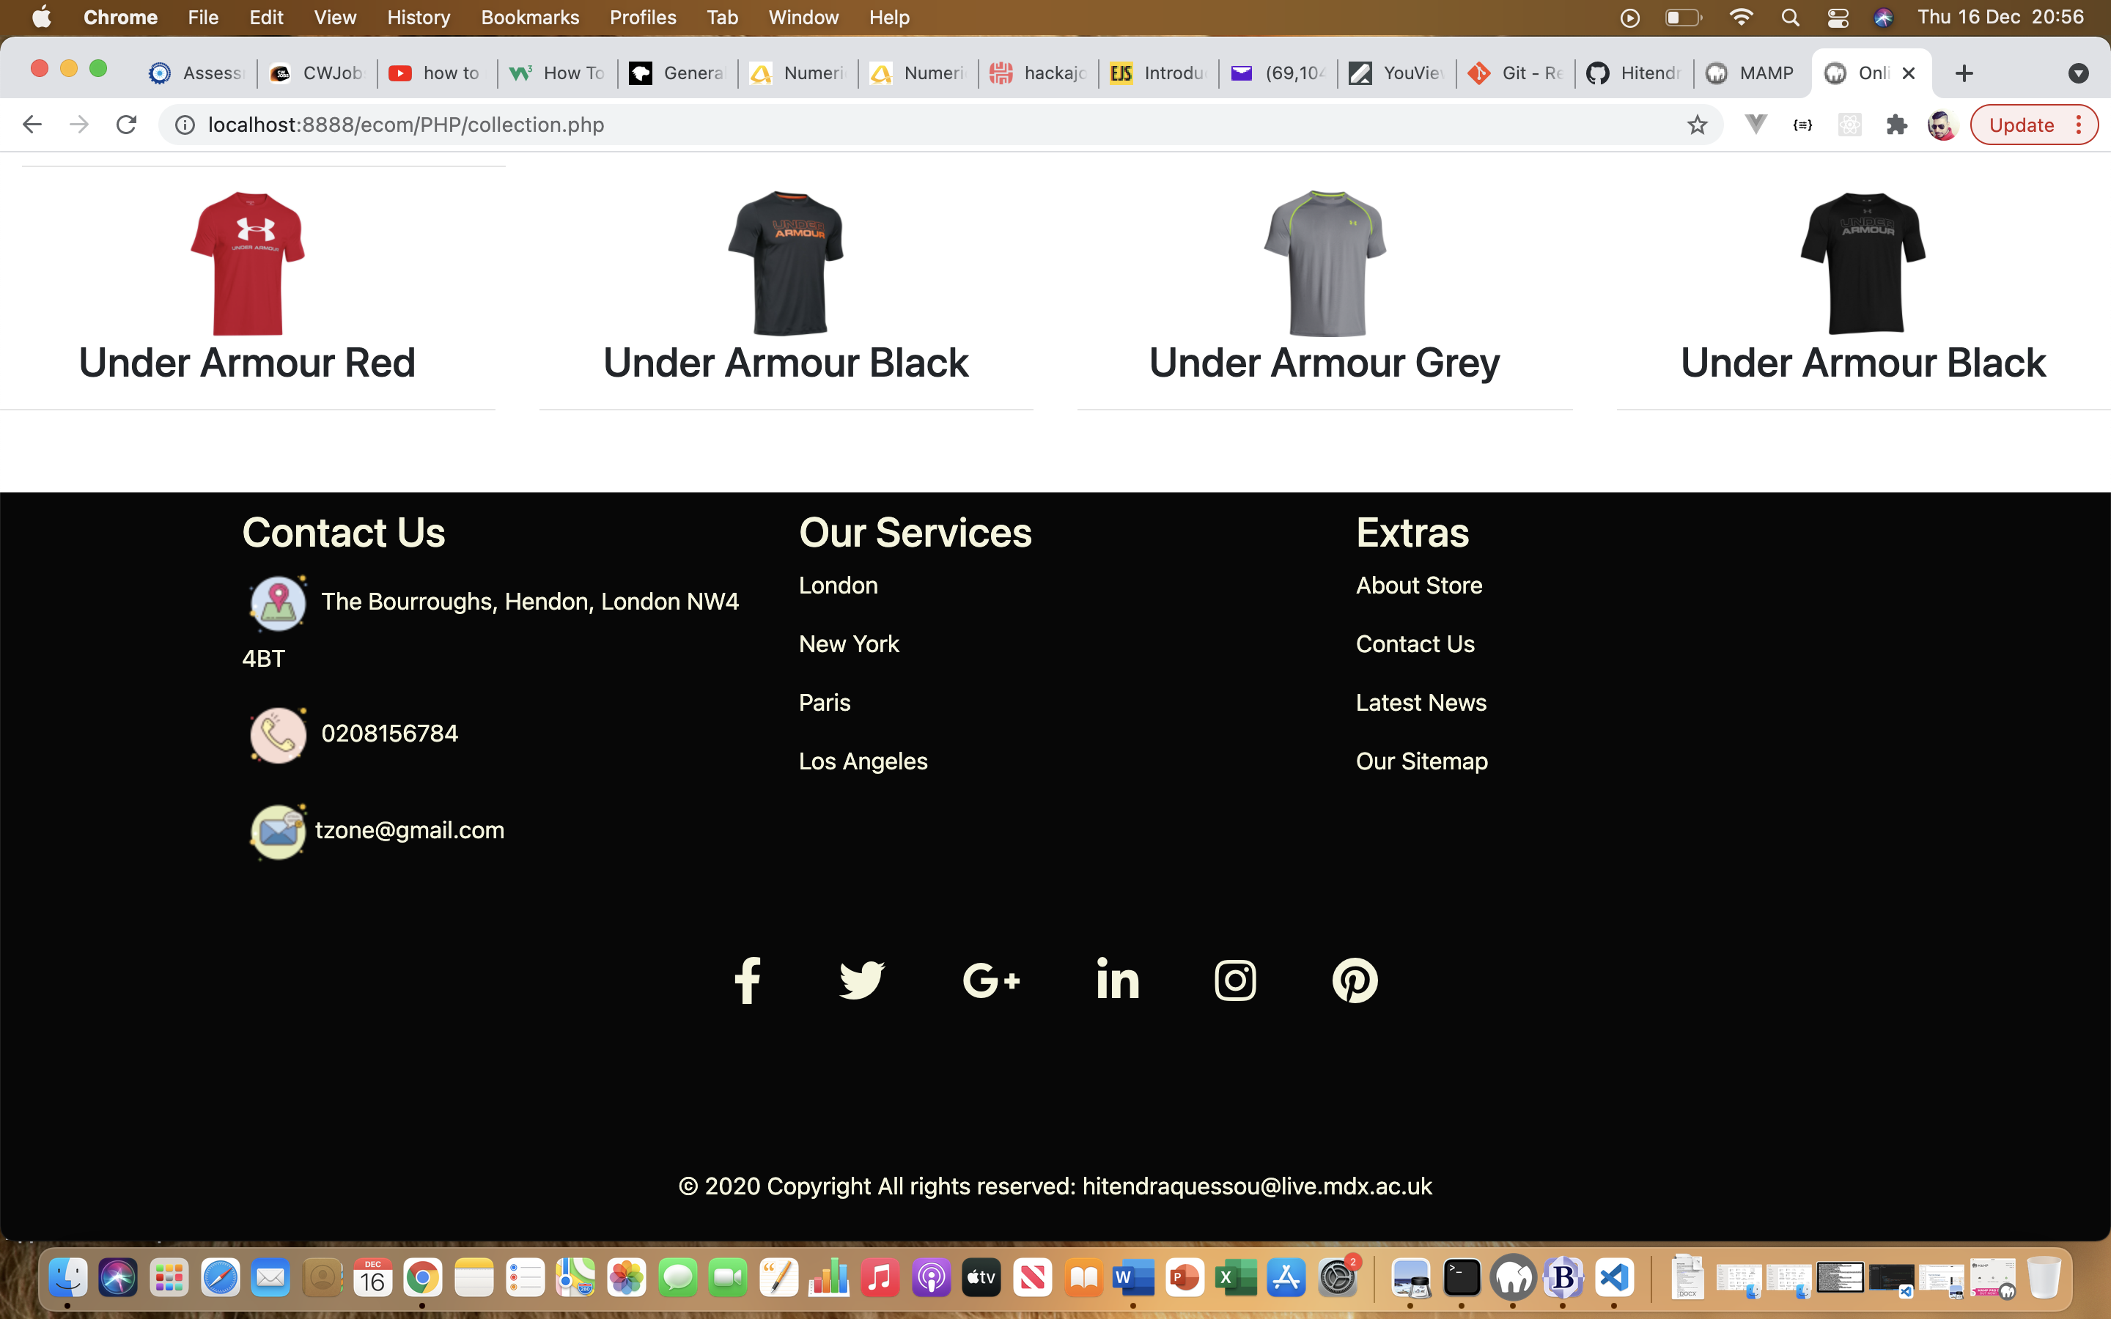Click the Under Armour Red product image
Screen dimensions: 2111x1319
[247, 264]
